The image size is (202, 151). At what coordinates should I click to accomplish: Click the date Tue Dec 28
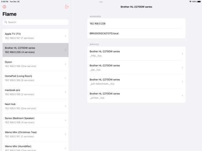coord(15,1)
